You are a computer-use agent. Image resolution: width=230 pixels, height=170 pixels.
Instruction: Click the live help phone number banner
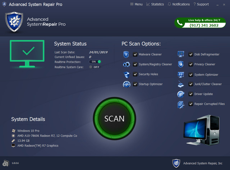[x=201, y=23]
